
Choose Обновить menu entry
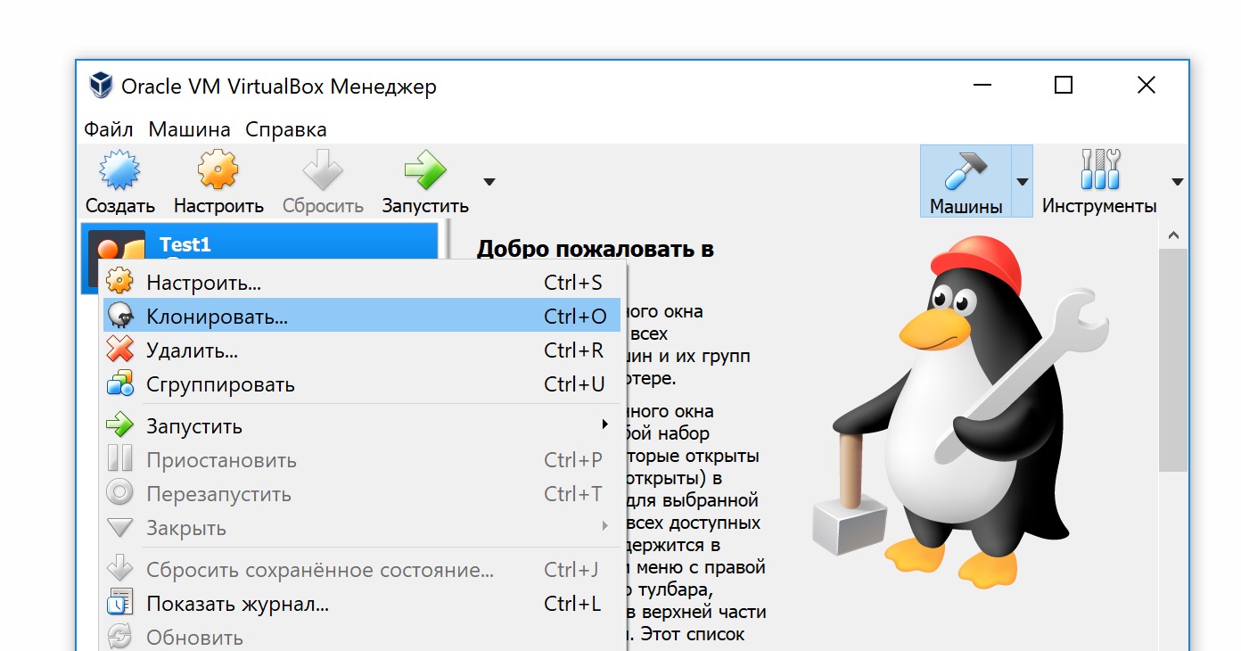pos(362,637)
